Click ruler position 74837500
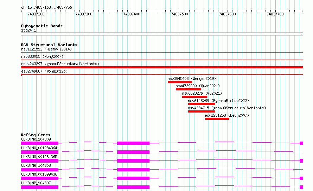 click(x=179, y=14)
